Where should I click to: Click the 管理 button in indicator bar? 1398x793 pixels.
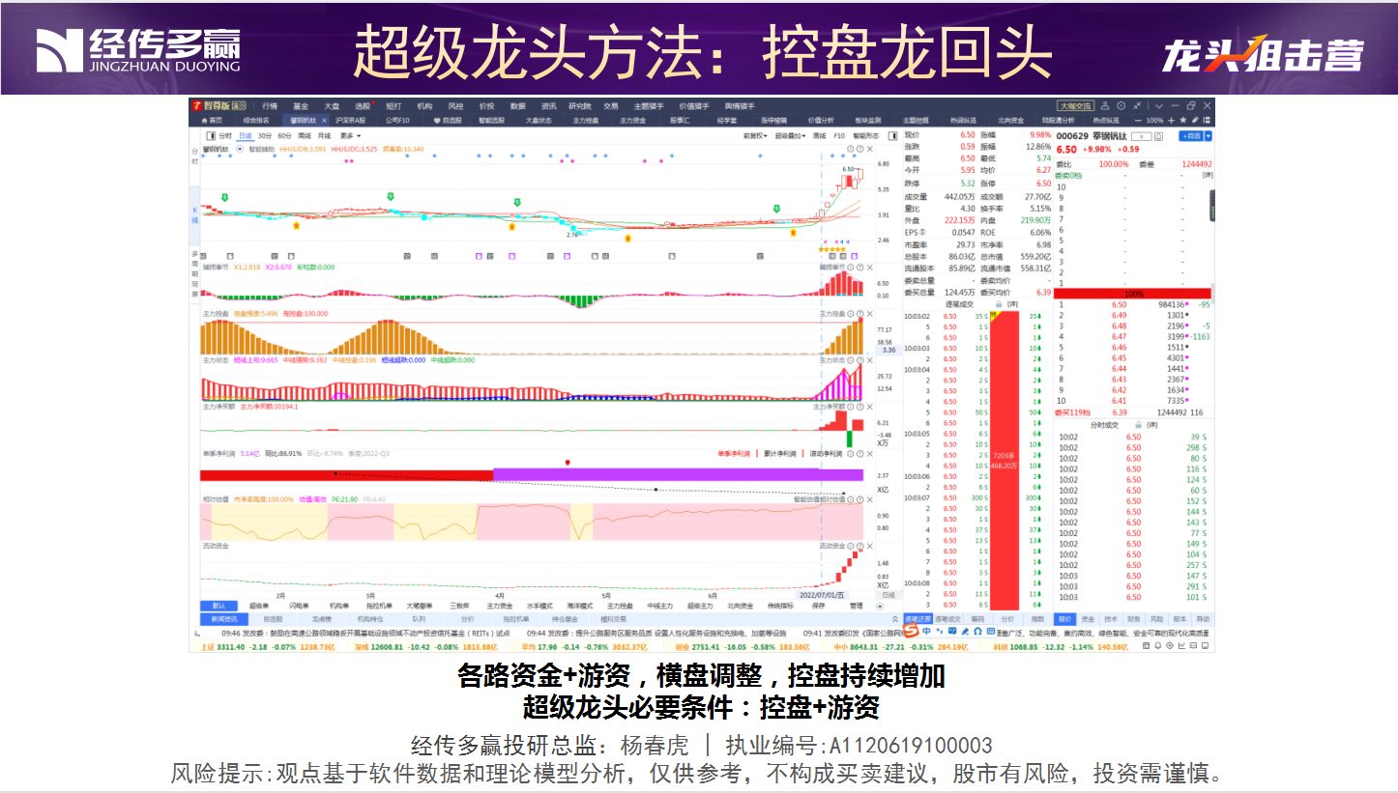click(x=857, y=606)
